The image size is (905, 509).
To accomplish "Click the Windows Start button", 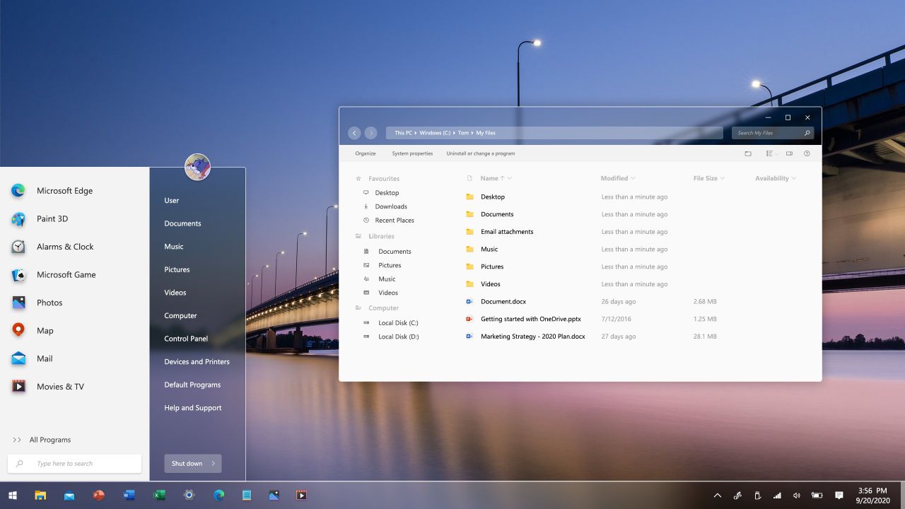I will (12, 495).
